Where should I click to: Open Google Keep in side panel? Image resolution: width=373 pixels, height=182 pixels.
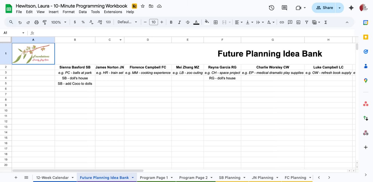[x=366, y=37]
